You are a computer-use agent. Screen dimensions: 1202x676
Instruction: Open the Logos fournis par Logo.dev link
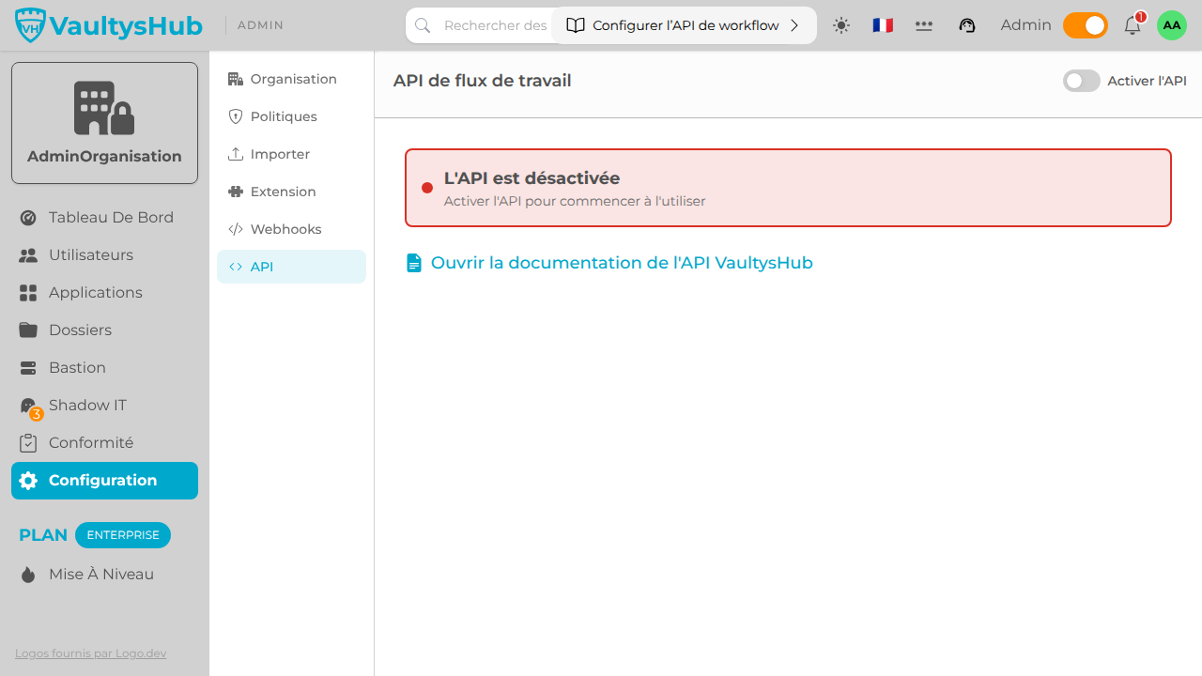[x=90, y=653]
